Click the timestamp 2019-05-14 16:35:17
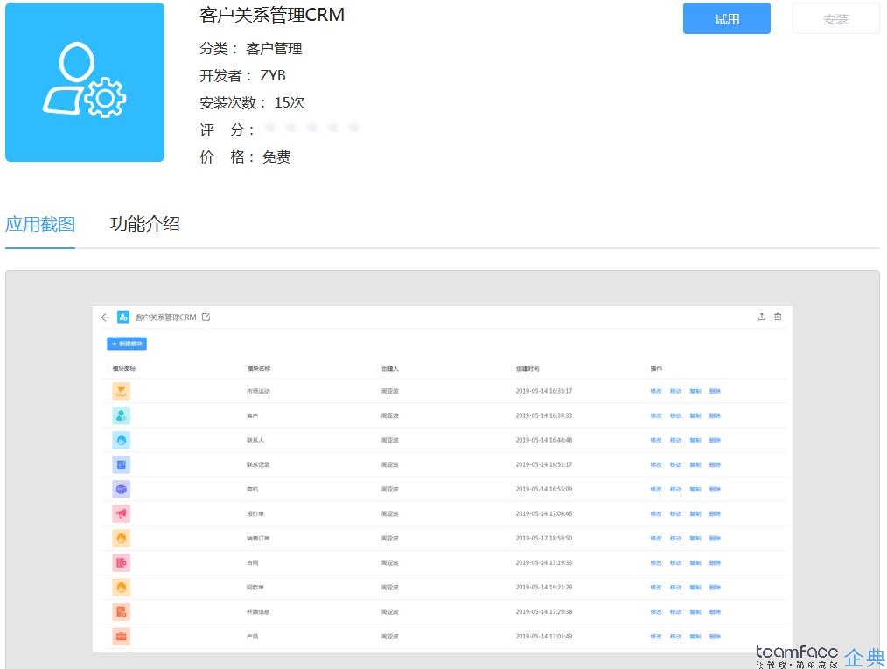Viewport: 887px width, 669px height. coord(543,391)
